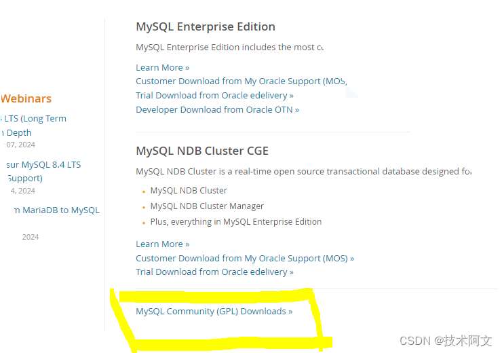The image size is (502, 353).
Task: Click the "07, 2024" webinar date
Action: click(20, 145)
